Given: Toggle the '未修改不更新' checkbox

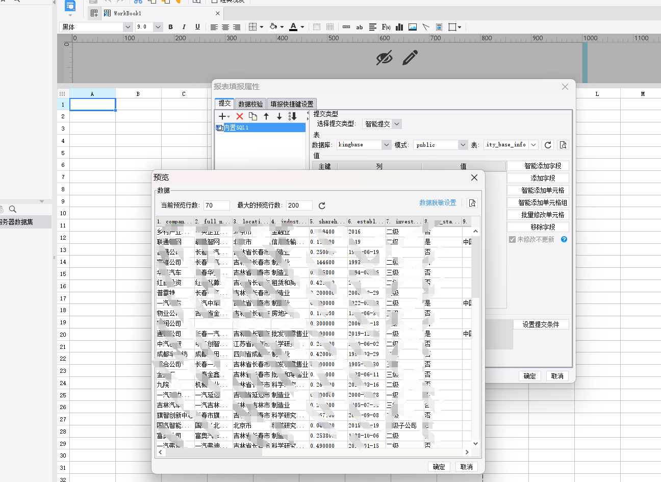Looking at the screenshot, I should 512,239.
